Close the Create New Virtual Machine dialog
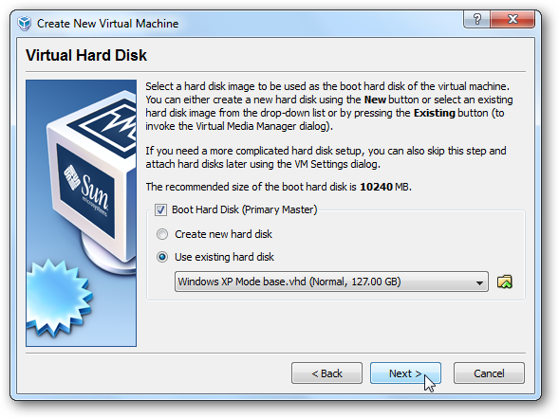The width and height of the screenshot is (559, 418). [x=512, y=19]
